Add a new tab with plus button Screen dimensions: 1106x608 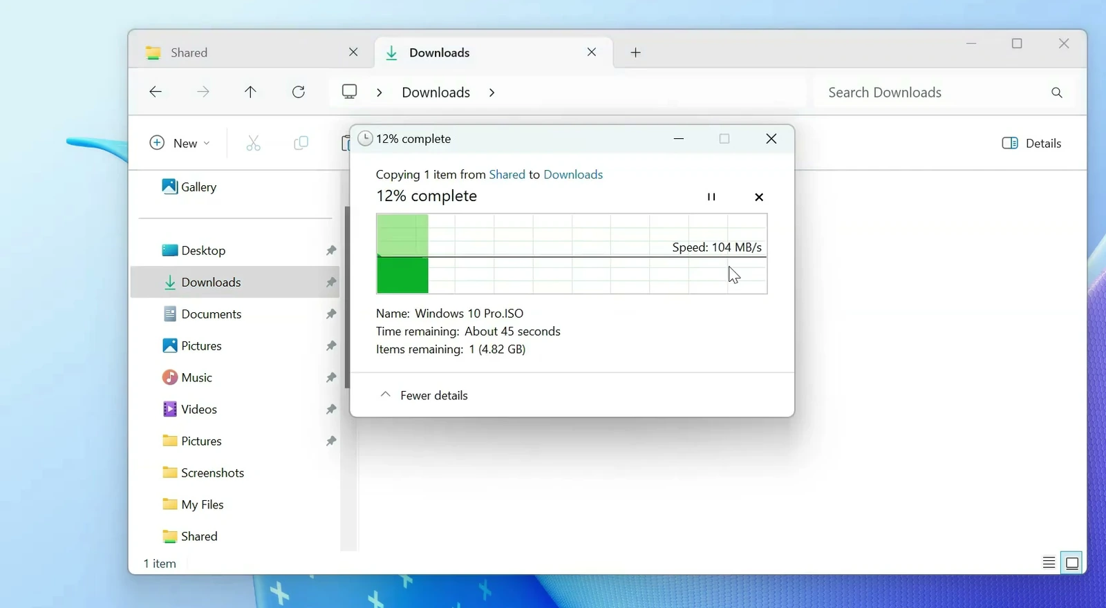[x=636, y=53]
